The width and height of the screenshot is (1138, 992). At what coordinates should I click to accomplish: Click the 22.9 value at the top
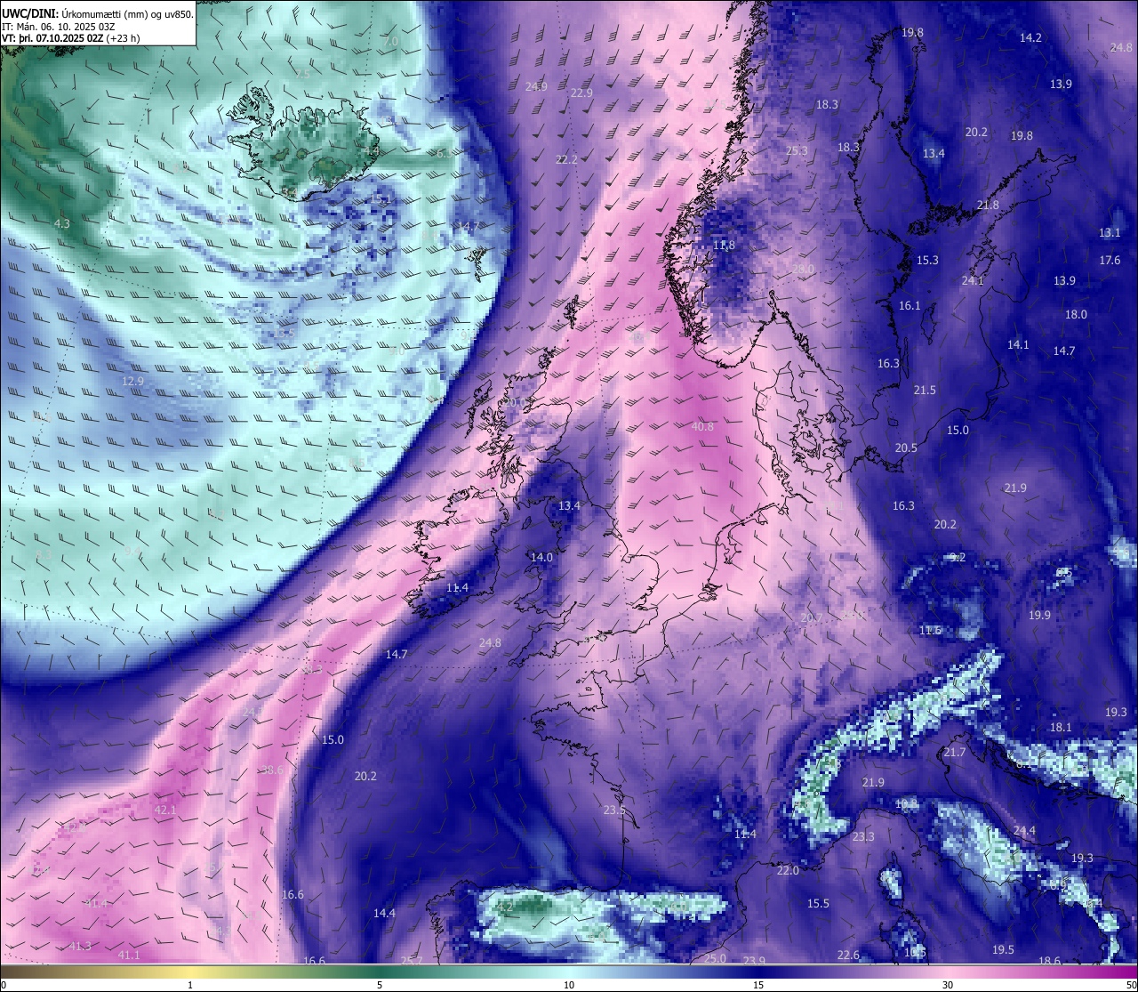pos(581,93)
